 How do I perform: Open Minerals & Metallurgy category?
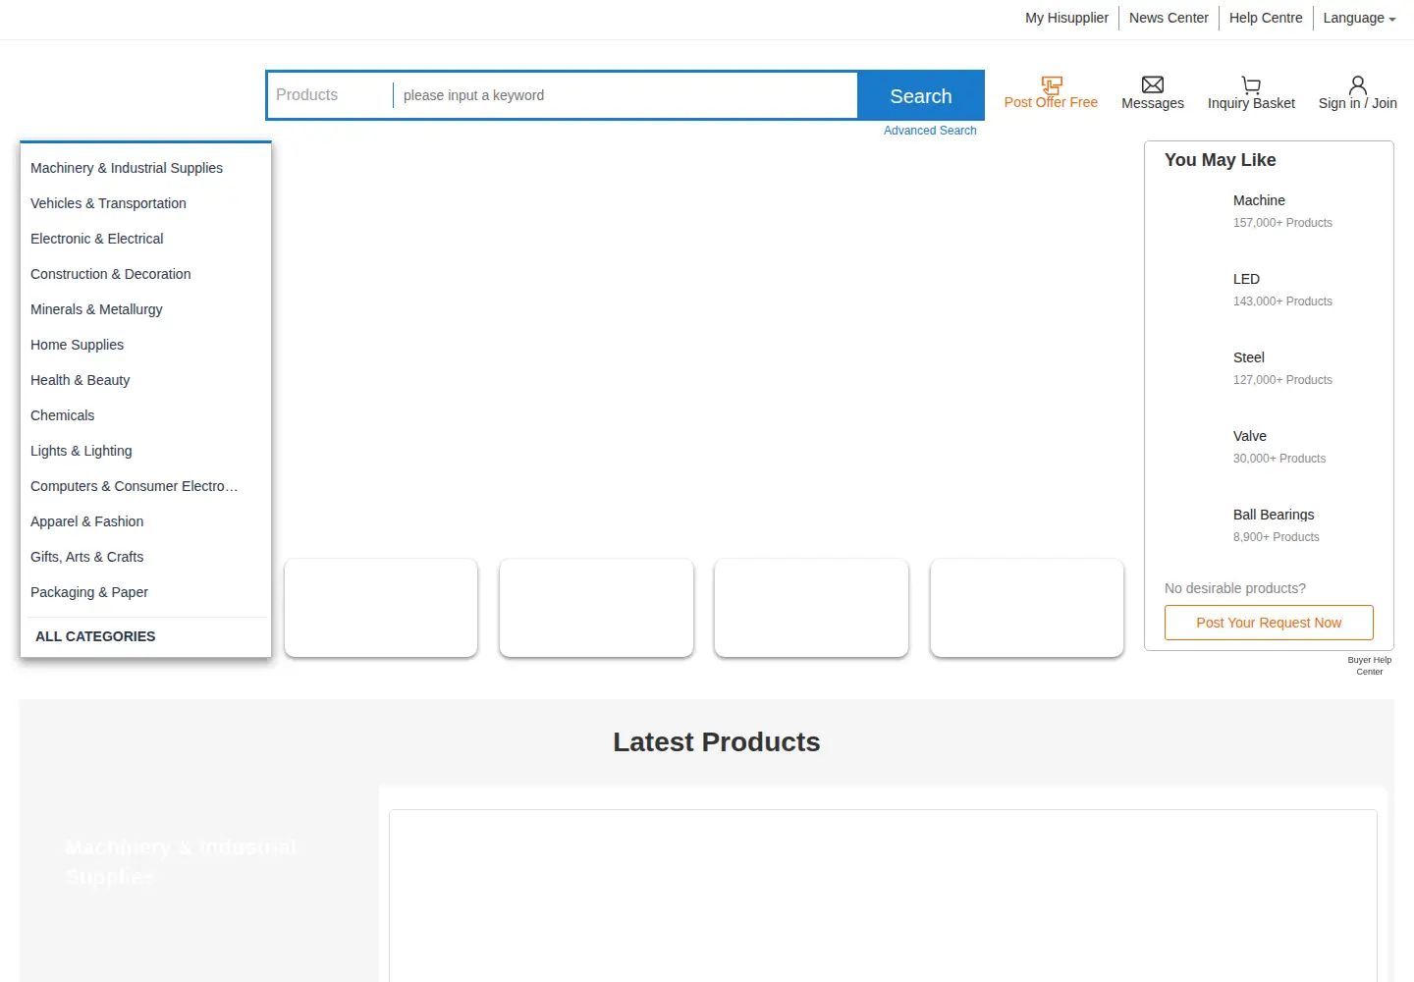point(96,309)
